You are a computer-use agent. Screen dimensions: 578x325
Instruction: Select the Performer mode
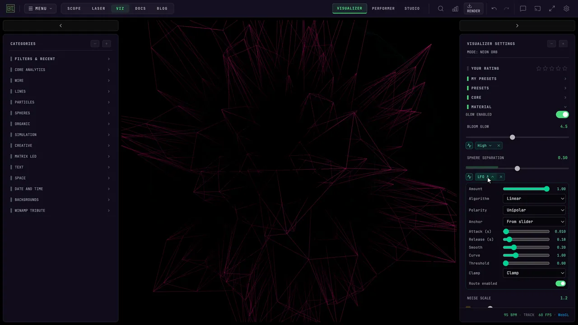pos(383,9)
